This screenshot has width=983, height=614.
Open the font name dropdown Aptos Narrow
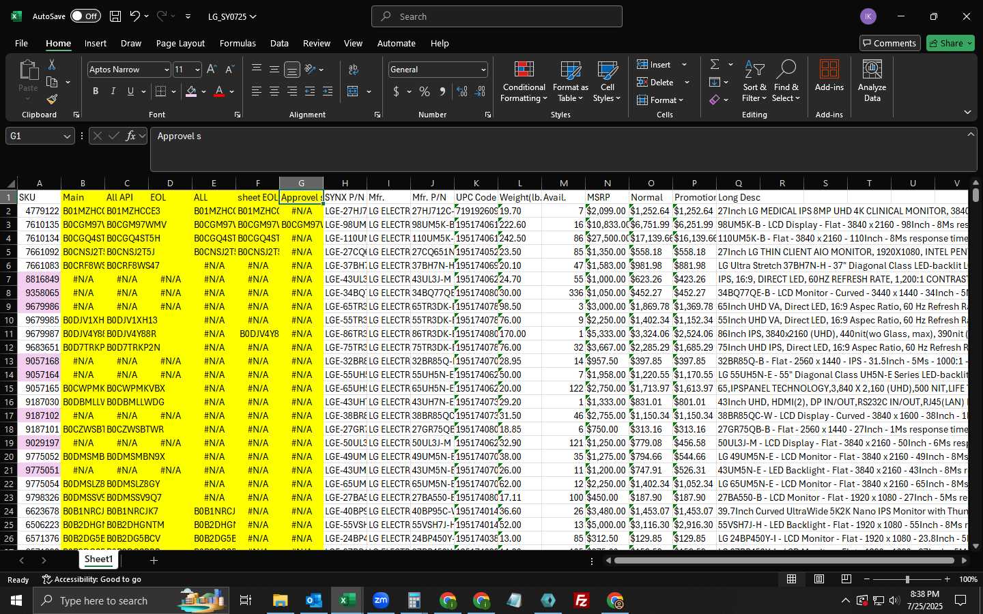point(166,70)
